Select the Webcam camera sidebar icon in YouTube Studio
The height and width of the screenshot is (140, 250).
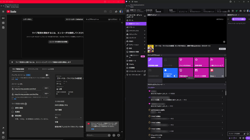tap(3, 23)
